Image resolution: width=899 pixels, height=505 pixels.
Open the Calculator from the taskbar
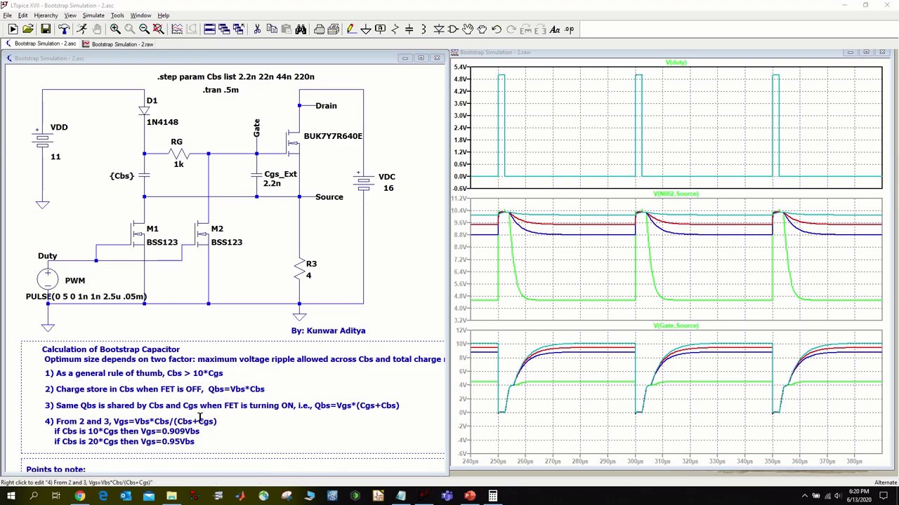(493, 497)
